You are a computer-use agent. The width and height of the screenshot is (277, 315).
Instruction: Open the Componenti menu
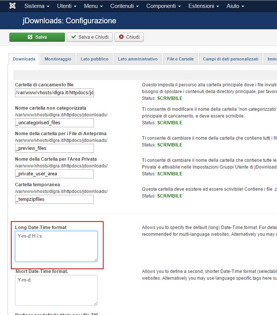(164, 6)
